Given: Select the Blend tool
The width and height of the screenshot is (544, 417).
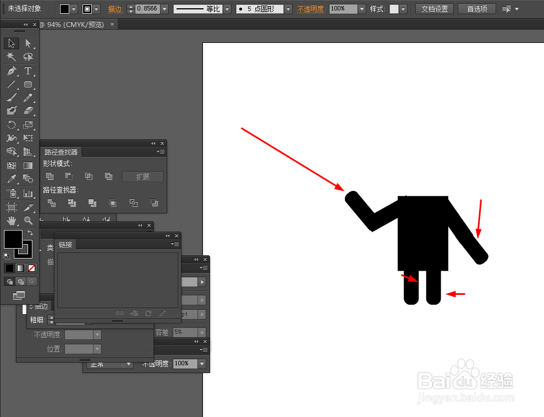Looking at the screenshot, I should coord(28,179).
